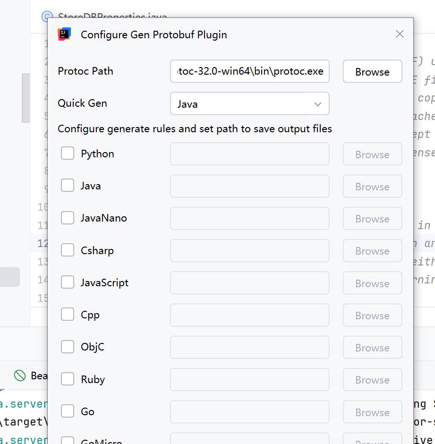The width and height of the screenshot is (435, 444).
Task: Check the ObjC checkbox
Action: click(68, 347)
